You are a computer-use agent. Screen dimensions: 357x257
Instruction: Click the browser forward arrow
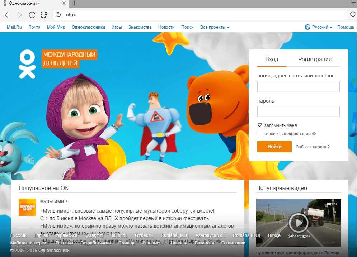20,15
